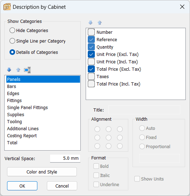This screenshot has width=190, height=196.
Task: Select Single Panel Fittings entry
Action: click(x=43, y=107)
